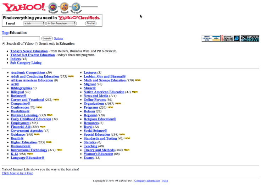This screenshot has height=196, width=261.
Task: Open the Lectures category
Action: tap(90, 72)
